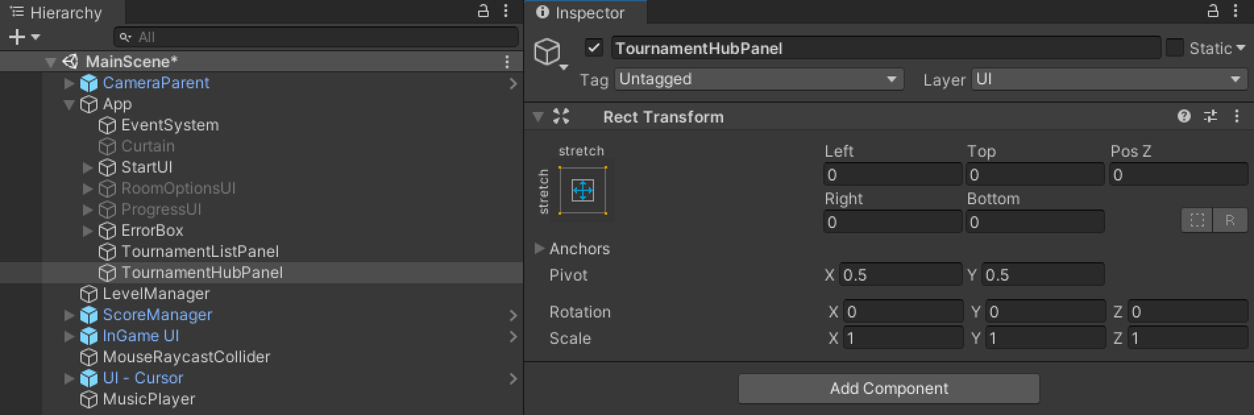1254x415 pixels.
Task: Click the plus icon to create object
Action: pos(17,37)
